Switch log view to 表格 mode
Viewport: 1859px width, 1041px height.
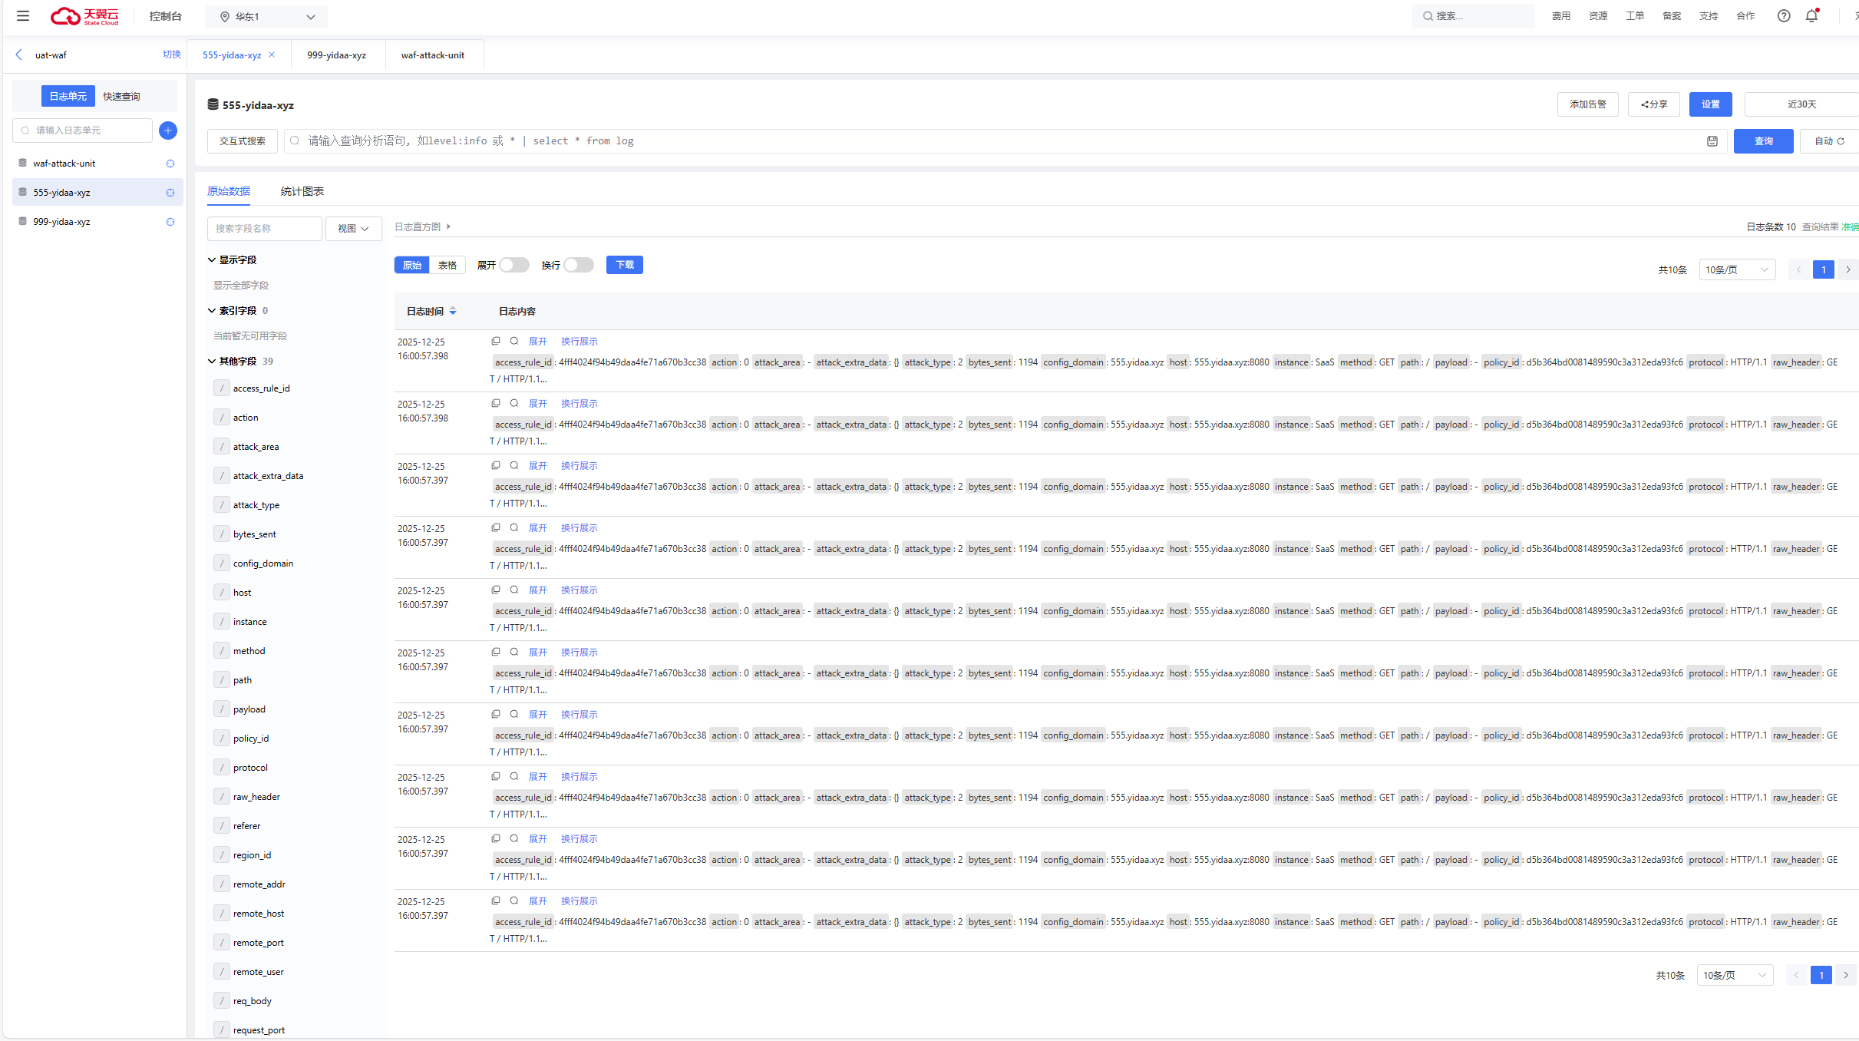[x=447, y=265]
